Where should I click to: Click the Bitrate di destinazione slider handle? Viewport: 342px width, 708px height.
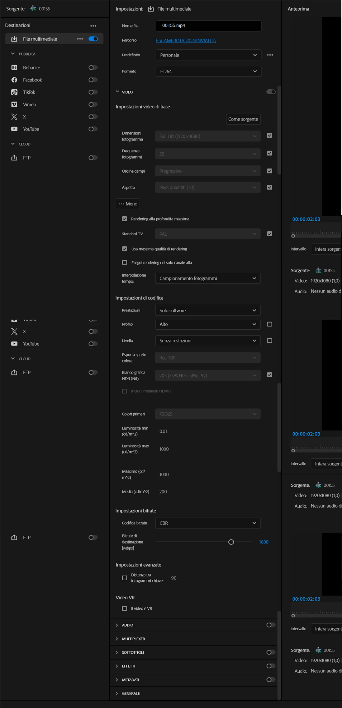point(231,542)
